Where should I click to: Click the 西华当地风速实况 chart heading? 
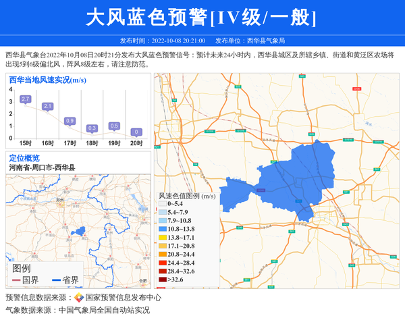click(x=47, y=80)
